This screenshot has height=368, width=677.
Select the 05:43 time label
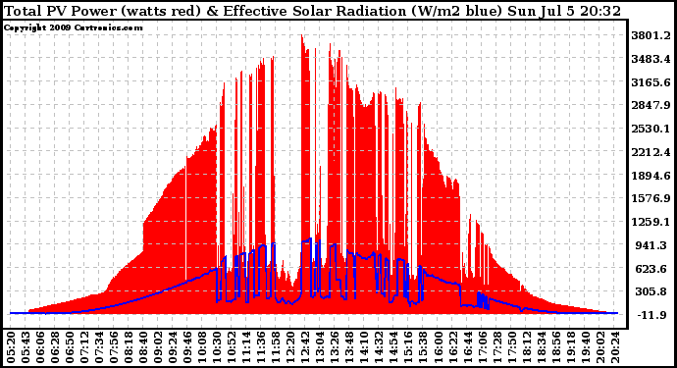click(x=26, y=347)
